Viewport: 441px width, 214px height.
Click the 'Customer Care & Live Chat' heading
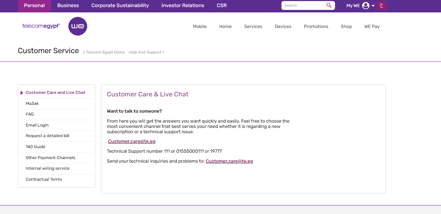(148, 94)
